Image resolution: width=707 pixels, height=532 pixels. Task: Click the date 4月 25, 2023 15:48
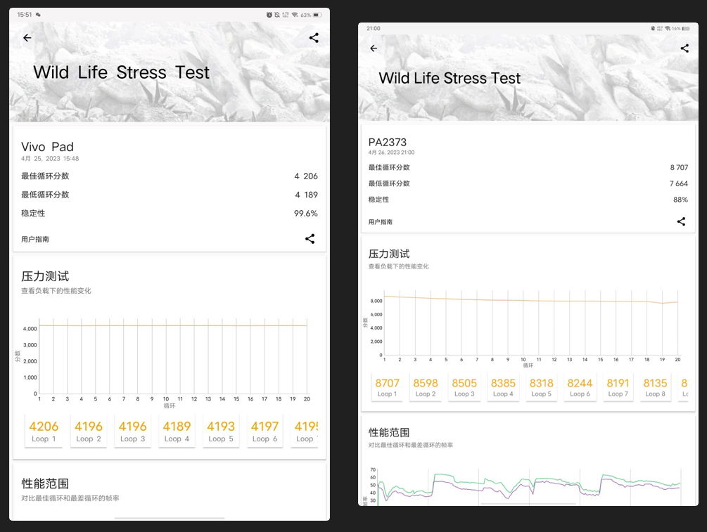pyautogui.click(x=50, y=159)
